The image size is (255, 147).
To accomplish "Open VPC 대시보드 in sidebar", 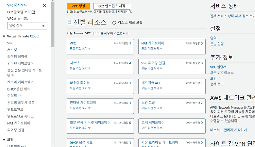I will [x=17, y=5].
